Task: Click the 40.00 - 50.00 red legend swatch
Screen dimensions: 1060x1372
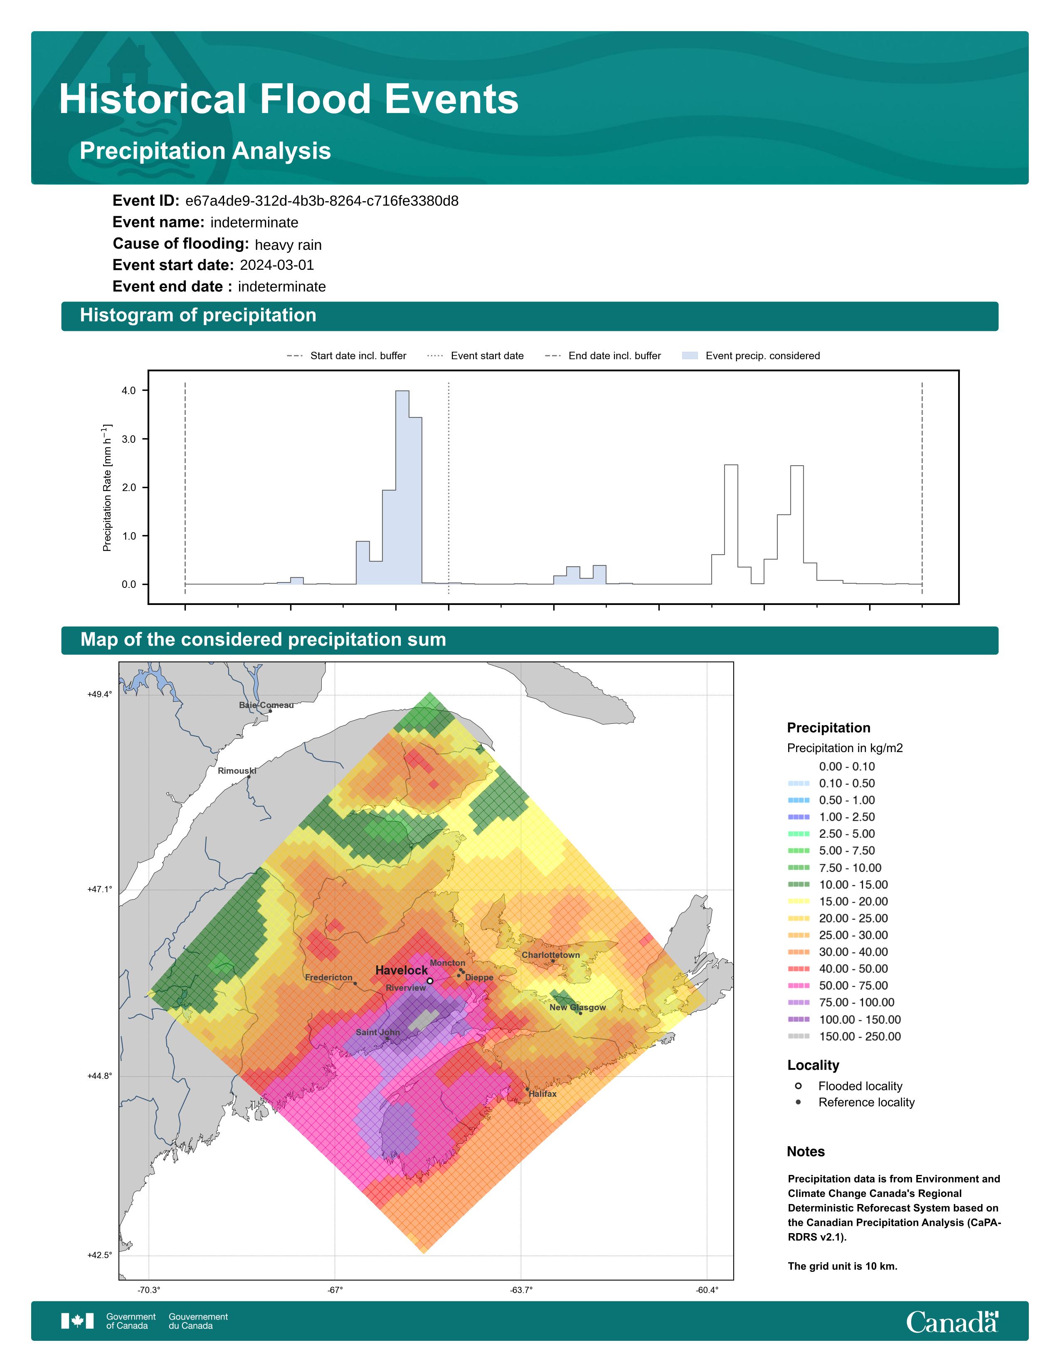Action: [x=798, y=968]
